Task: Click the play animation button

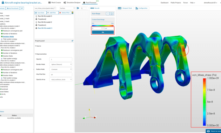Action: (x=78, y=8)
